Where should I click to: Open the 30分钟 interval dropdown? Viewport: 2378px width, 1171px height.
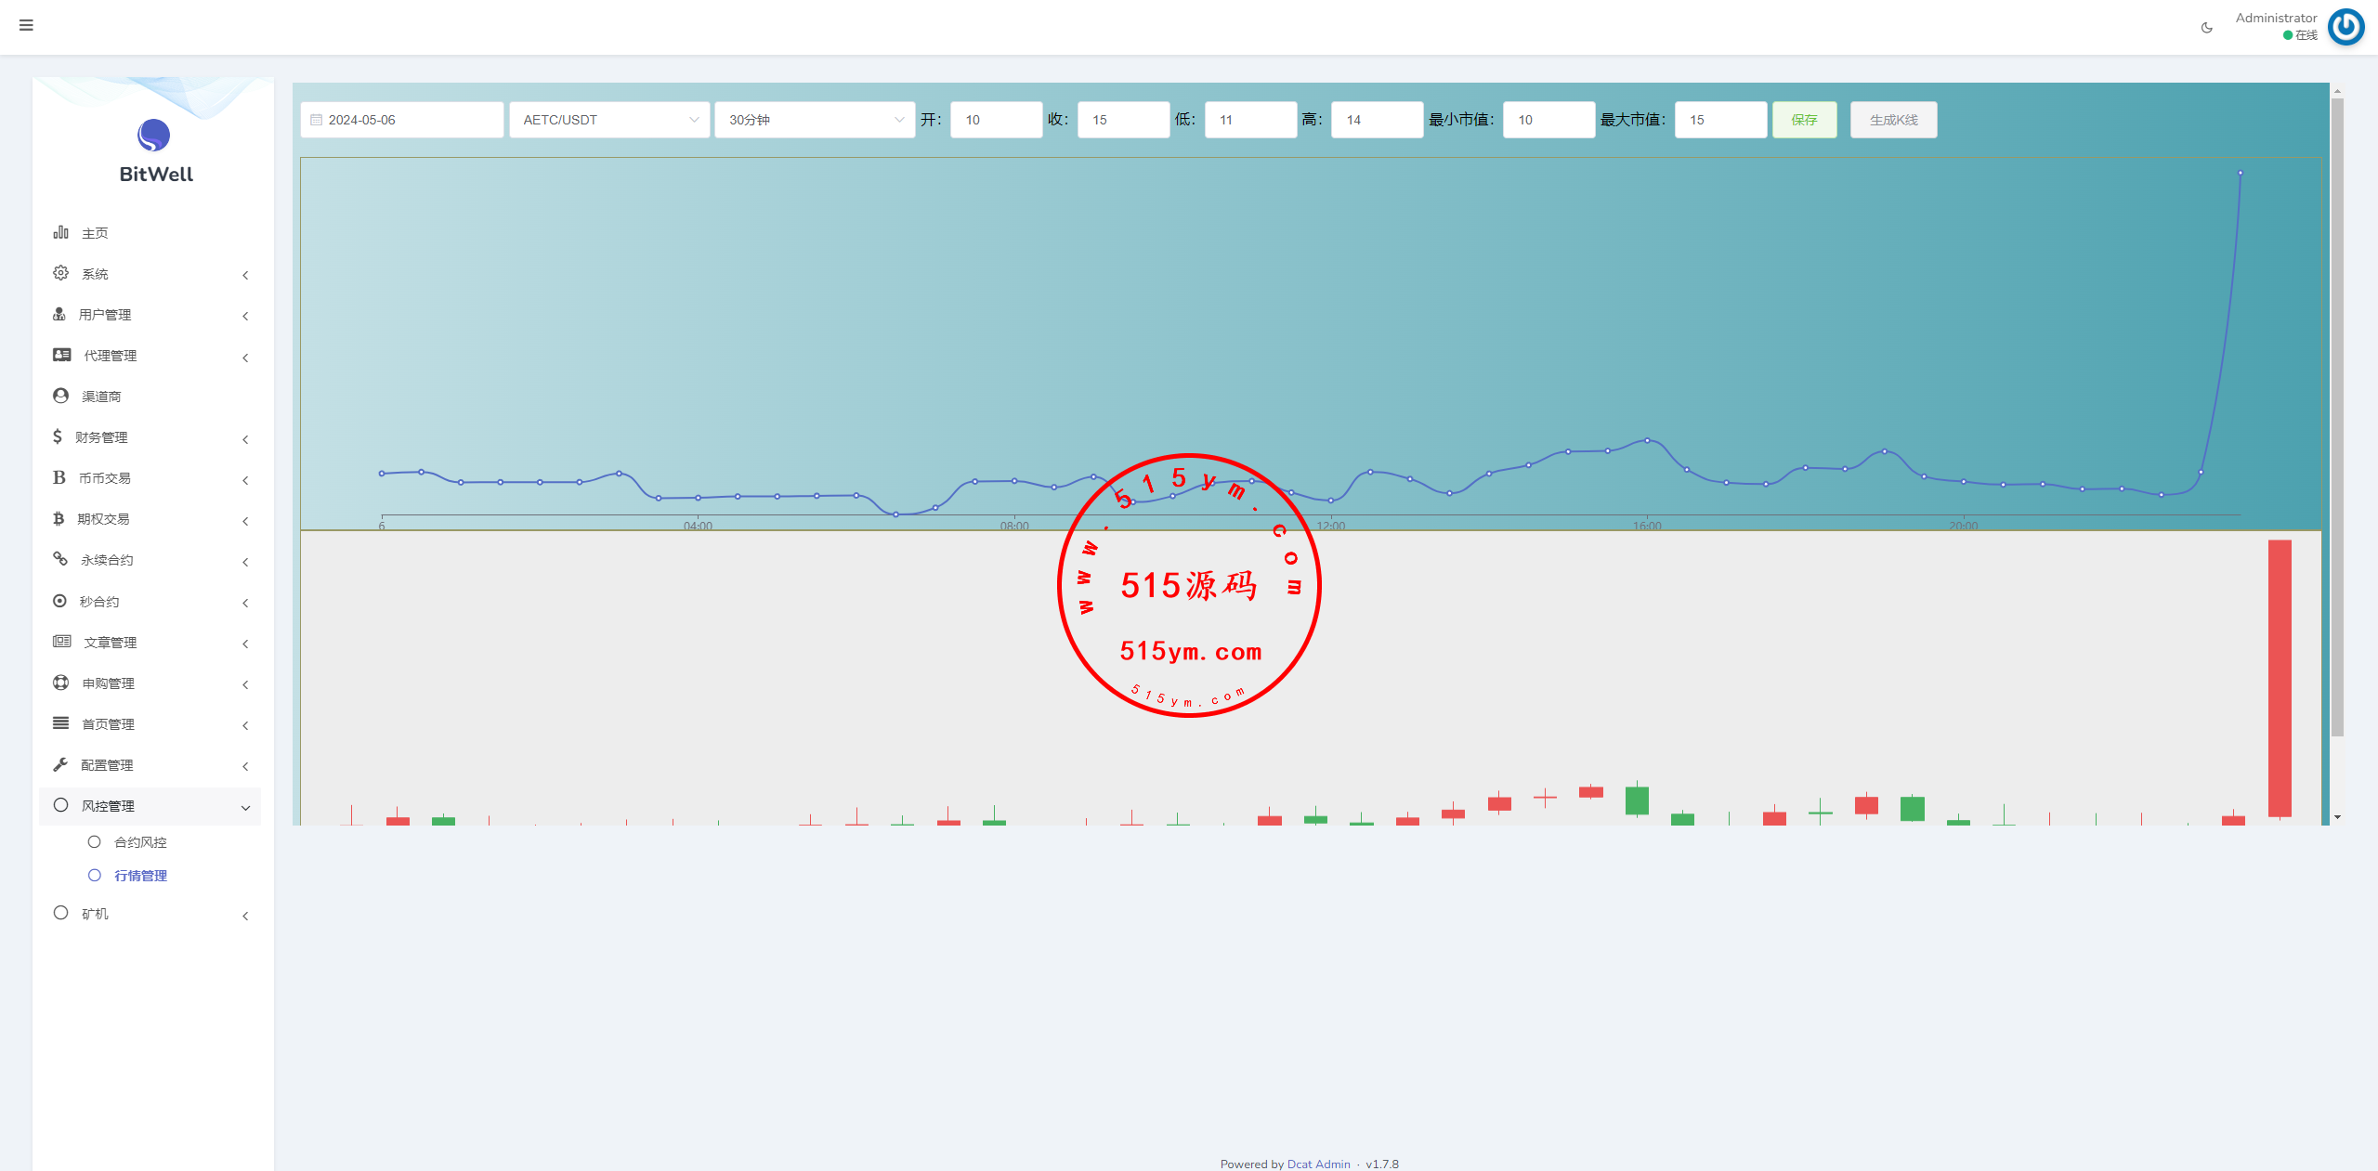815,120
